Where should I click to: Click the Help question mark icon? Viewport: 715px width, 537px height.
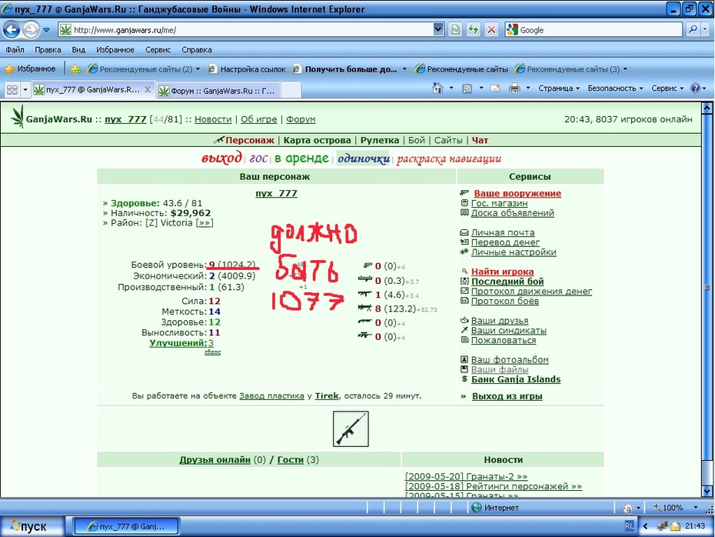click(695, 88)
